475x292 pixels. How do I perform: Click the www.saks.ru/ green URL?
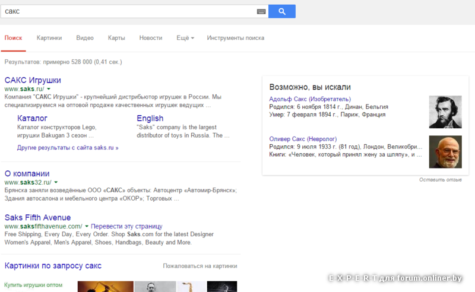coord(24,89)
